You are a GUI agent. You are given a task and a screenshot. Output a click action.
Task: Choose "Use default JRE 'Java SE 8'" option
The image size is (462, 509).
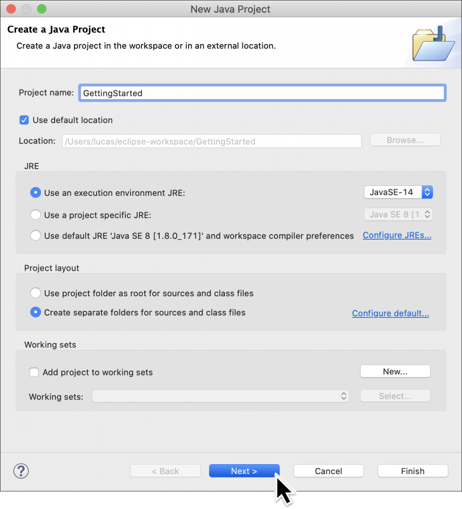(35, 235)
